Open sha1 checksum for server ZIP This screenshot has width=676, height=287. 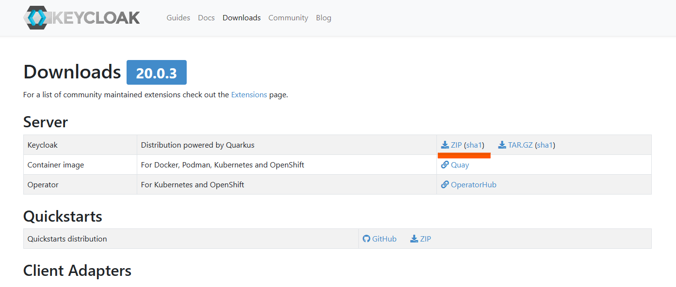coord(474,145)
